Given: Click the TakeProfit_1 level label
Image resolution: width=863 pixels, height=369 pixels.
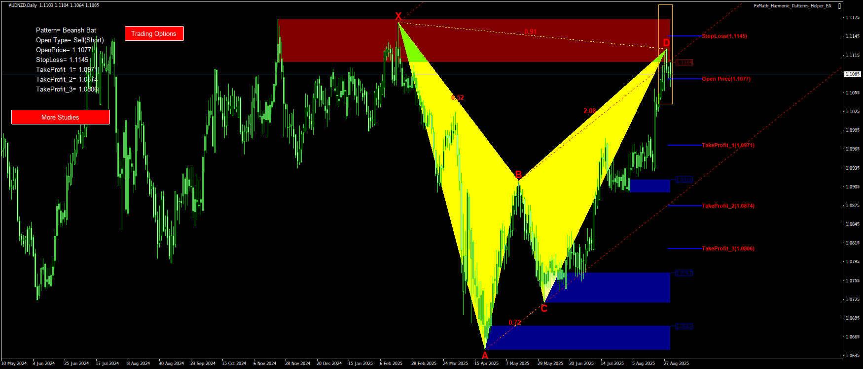Looking at the screenshot, I should [728, 146].
